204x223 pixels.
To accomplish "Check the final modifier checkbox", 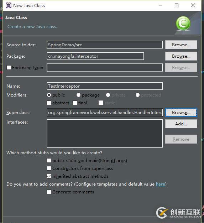I will pyautogui.click(x=75, y=103).
